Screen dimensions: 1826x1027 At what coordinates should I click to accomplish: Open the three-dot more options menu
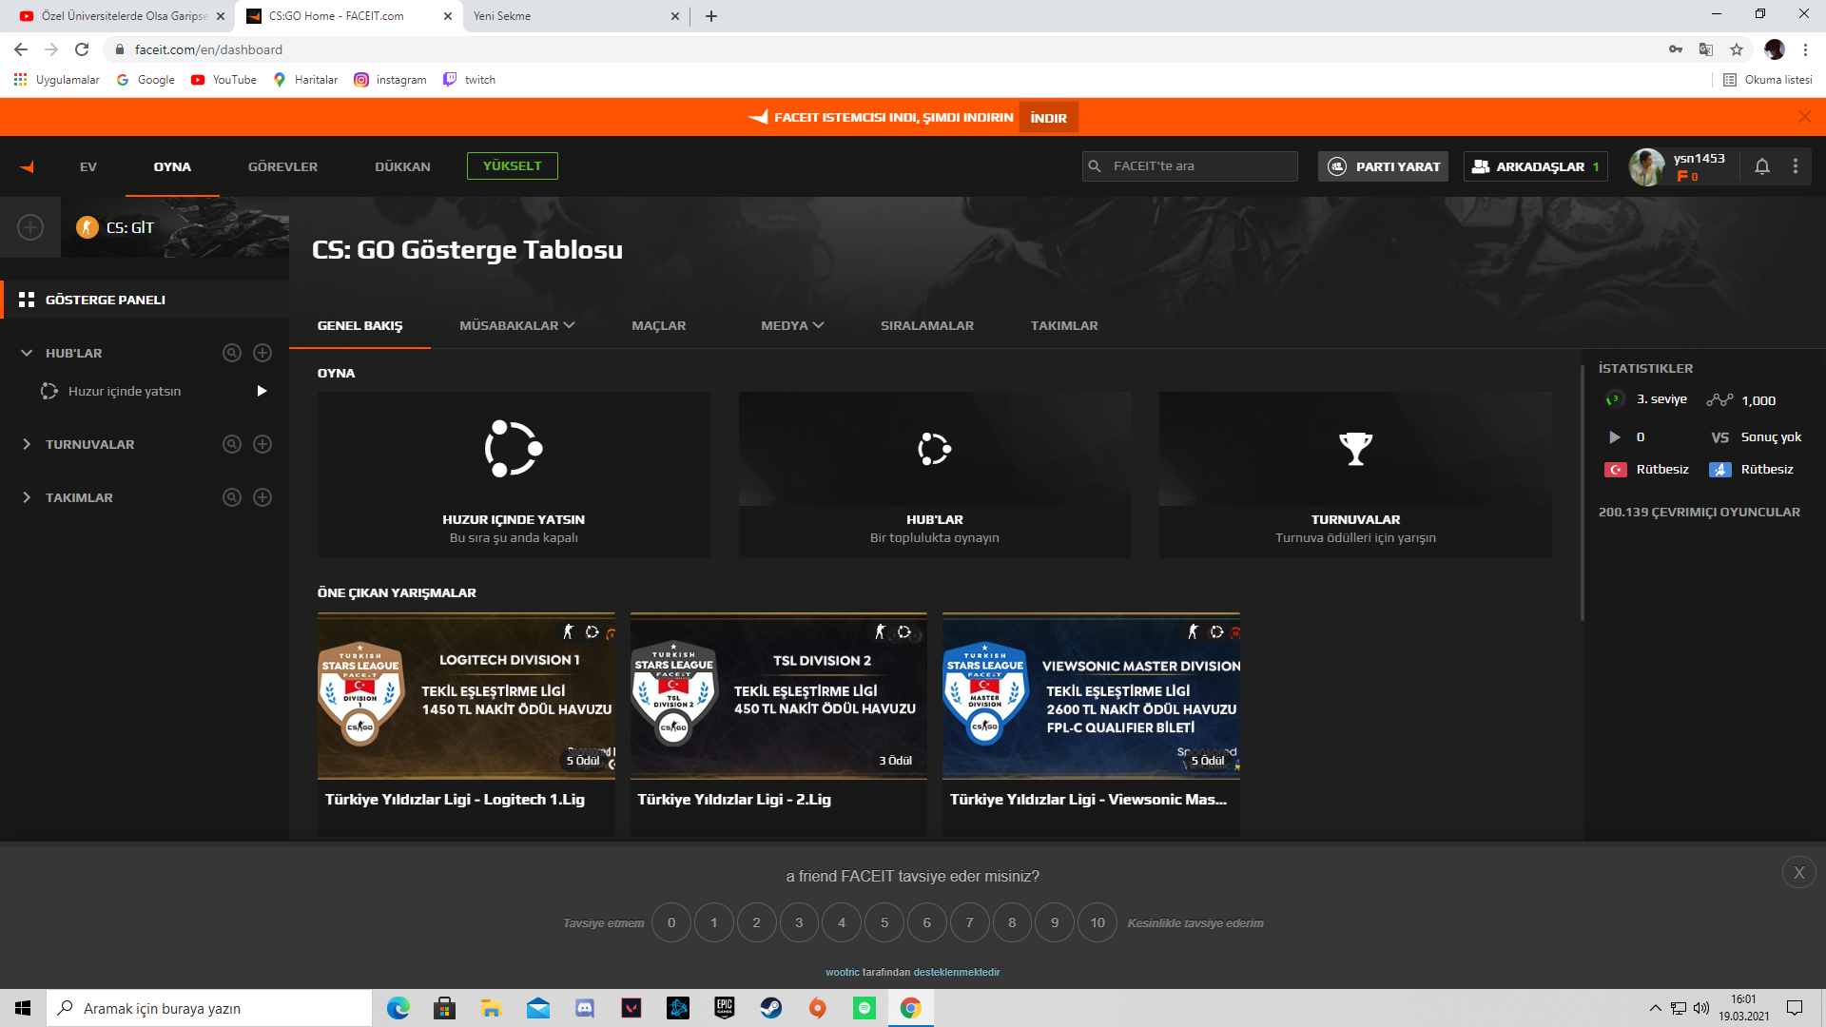[x=1796, y=166]
